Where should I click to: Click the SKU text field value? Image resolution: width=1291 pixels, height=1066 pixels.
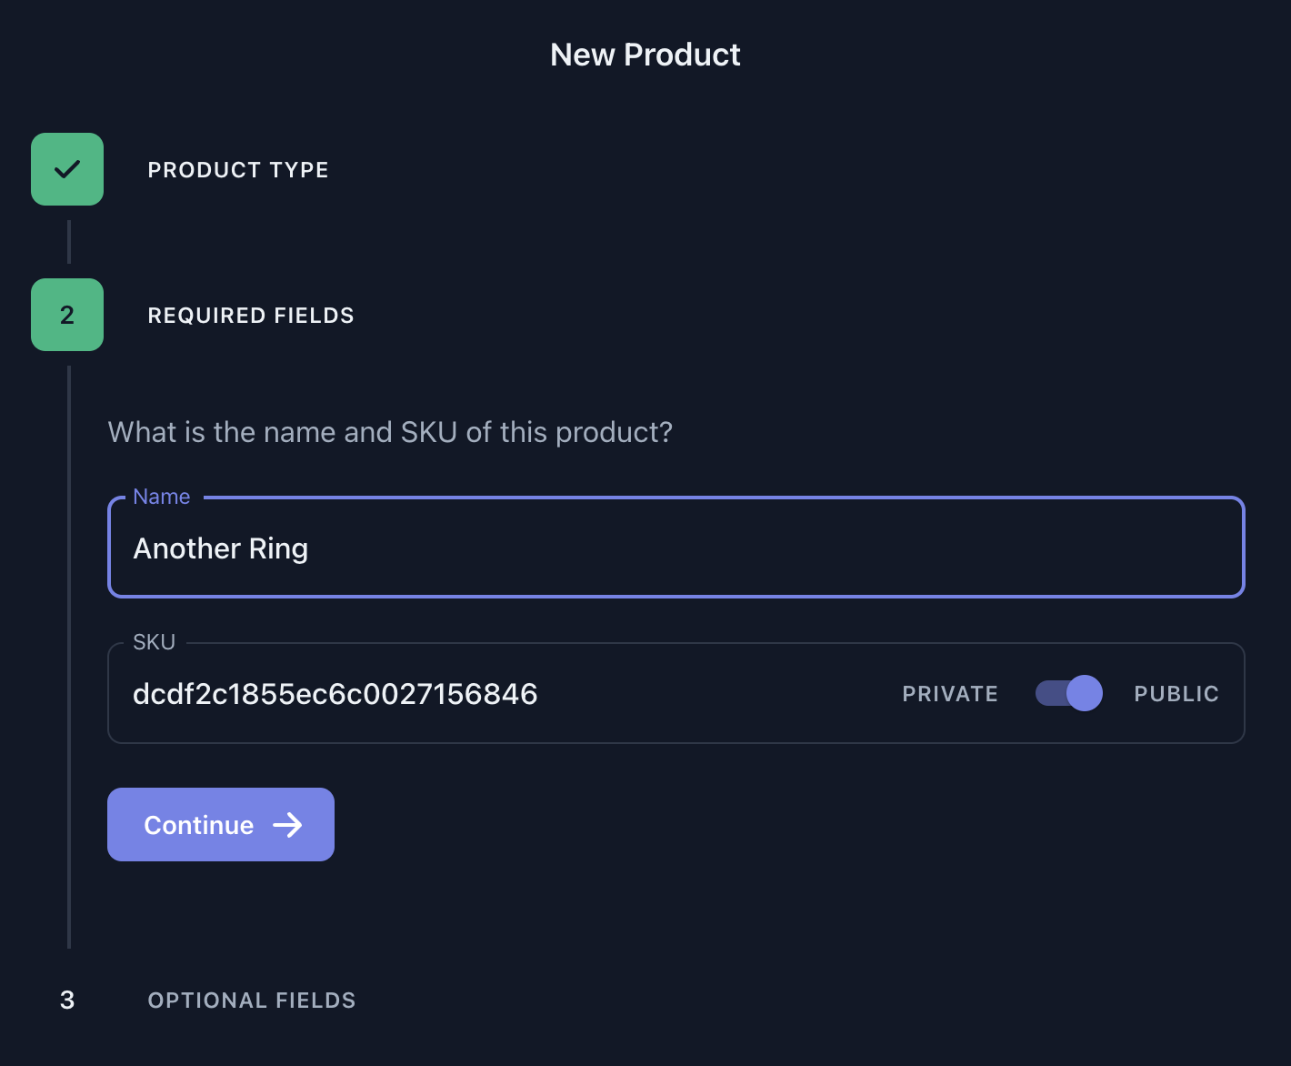click(335, 694)
